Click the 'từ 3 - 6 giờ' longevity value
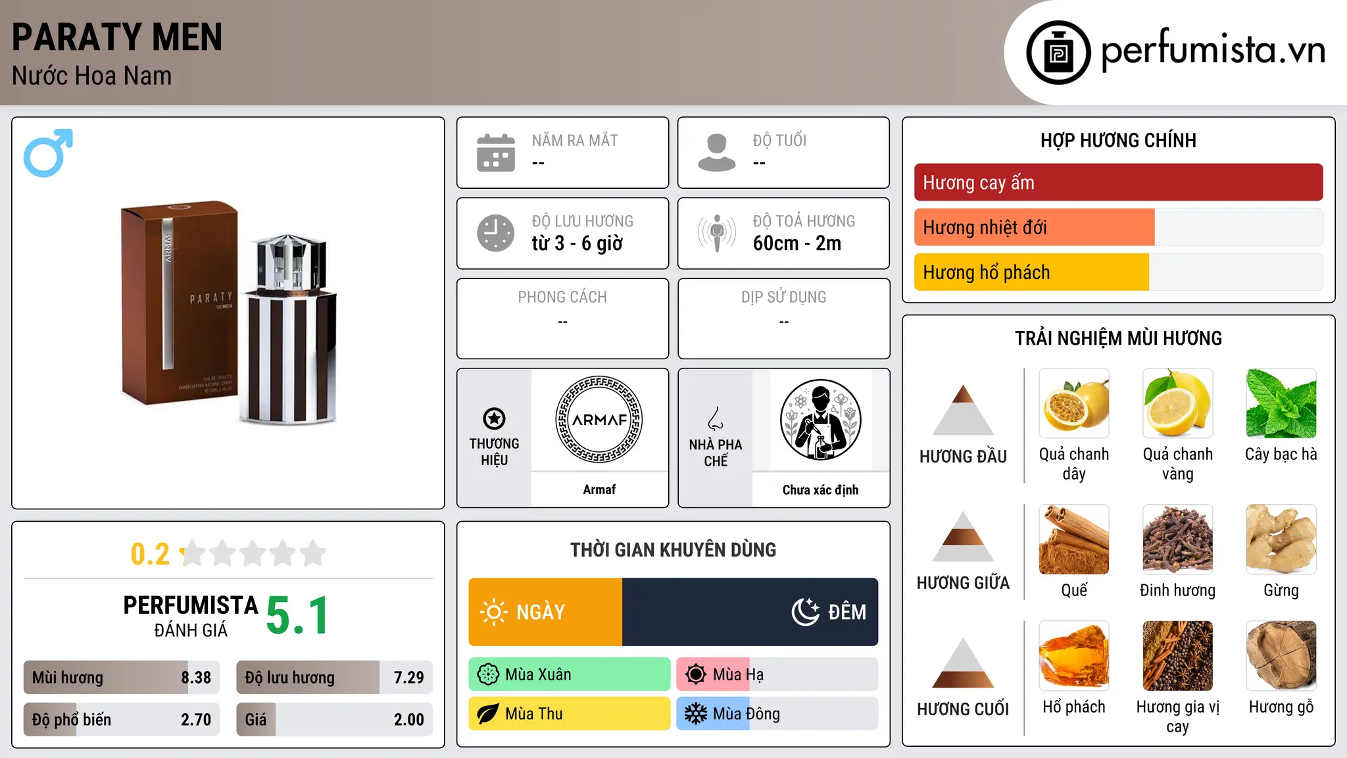 coord(577,243)
